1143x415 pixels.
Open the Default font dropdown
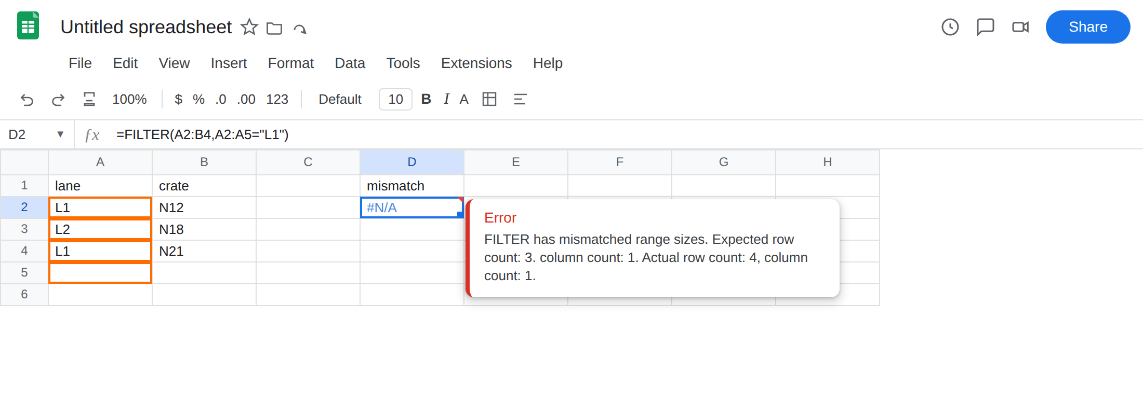pos(340,99)
